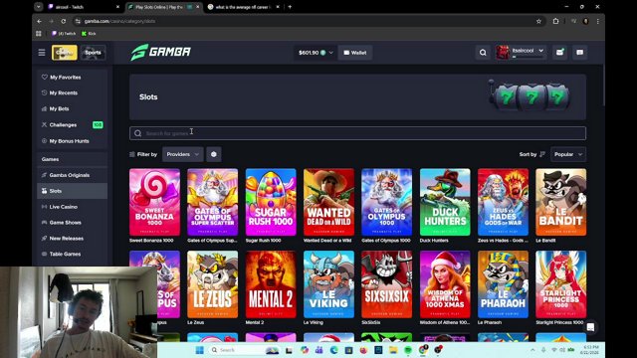Open Microsoft Edge from the taskbar
The image size is (637, 358).
(334, 350)
